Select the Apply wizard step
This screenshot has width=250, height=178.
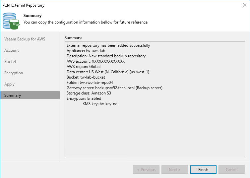pos(9,84)
